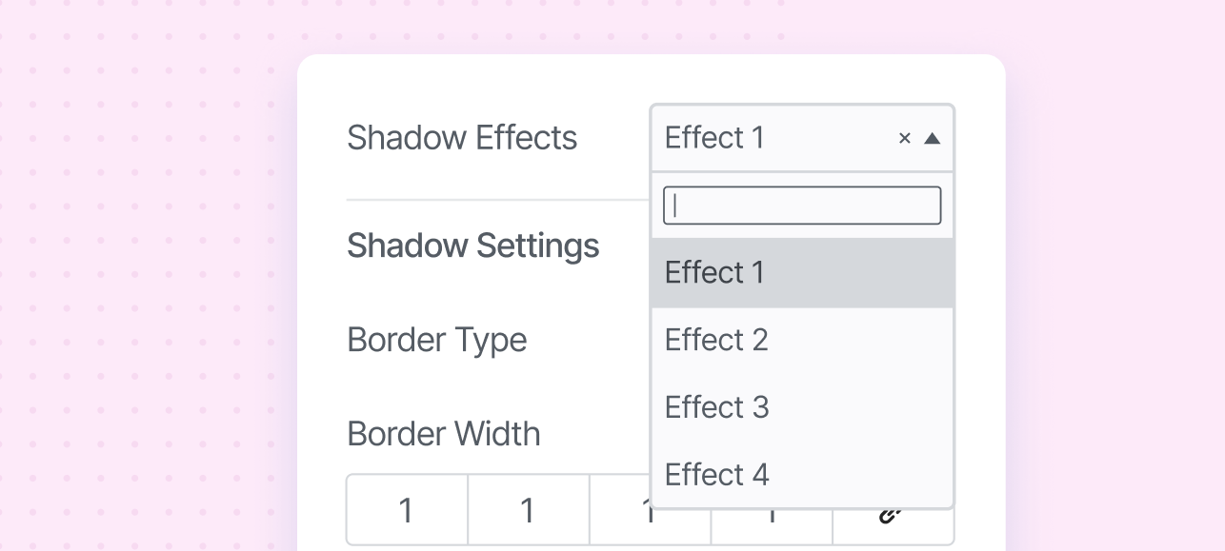Click the pink dotted background outside the panel

click(143, 285)
